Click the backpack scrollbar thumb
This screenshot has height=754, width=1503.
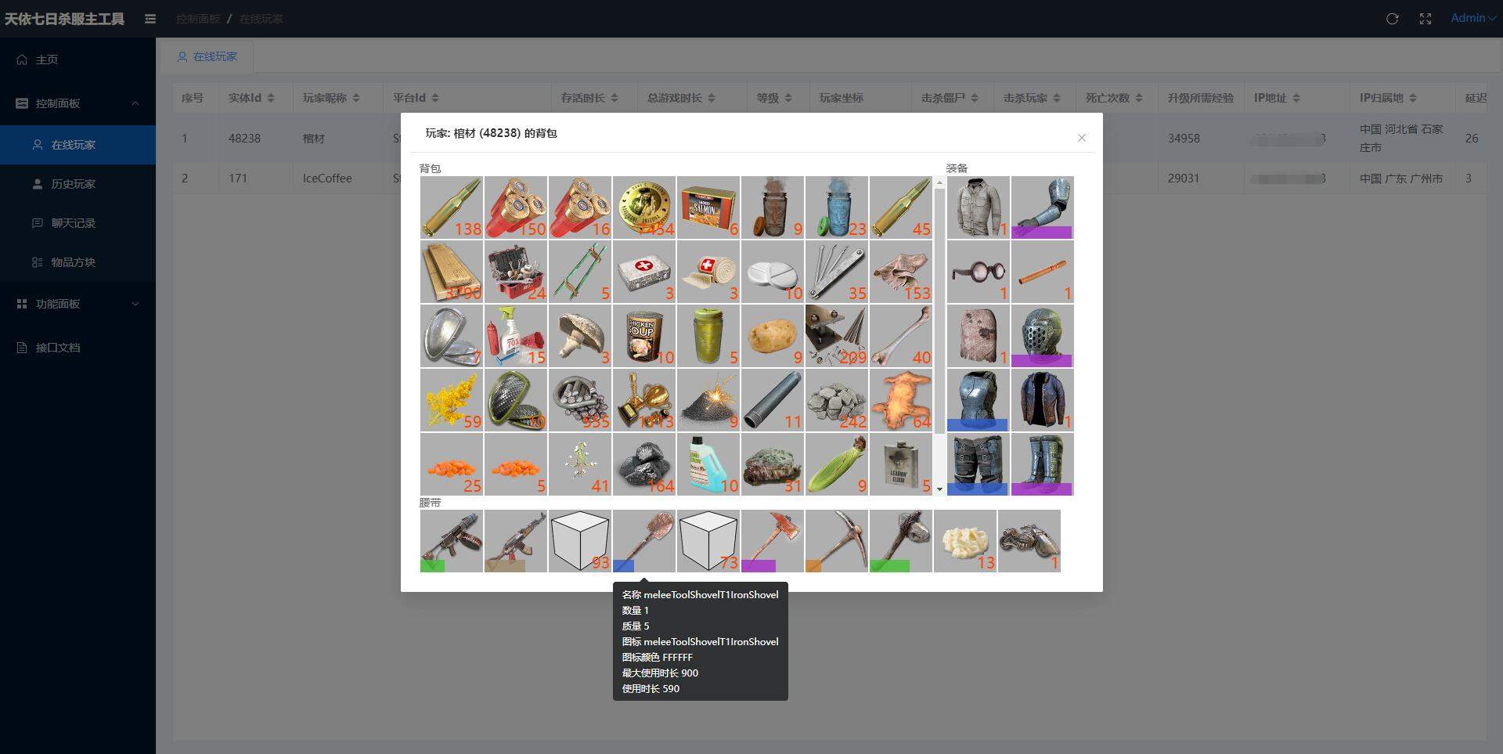click(939, 311)
